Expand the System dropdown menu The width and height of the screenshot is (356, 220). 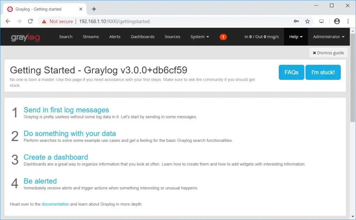pos(200,37)
